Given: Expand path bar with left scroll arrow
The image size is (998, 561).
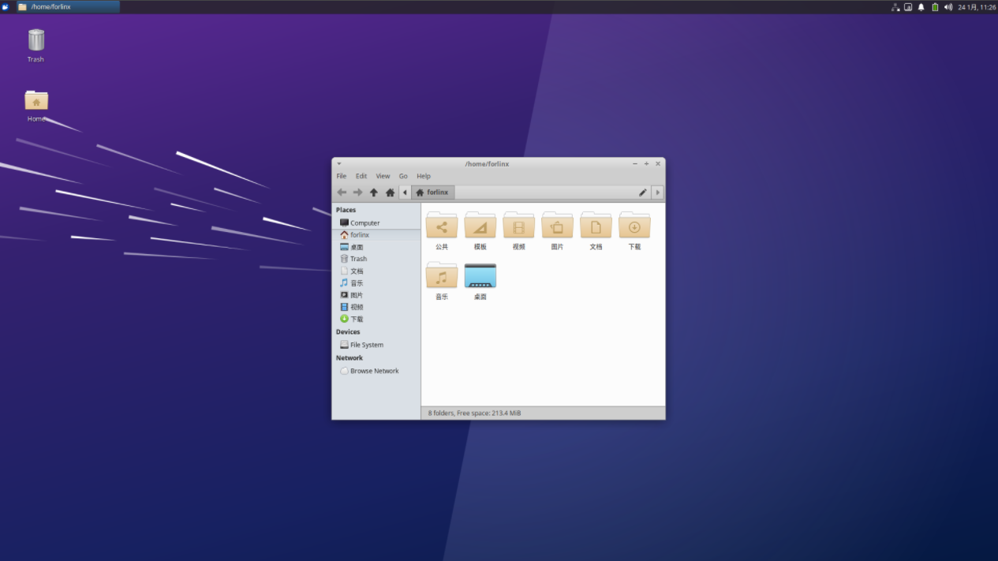Looking at the screenshot, I should pyautogui.click(x=405, y=193).
